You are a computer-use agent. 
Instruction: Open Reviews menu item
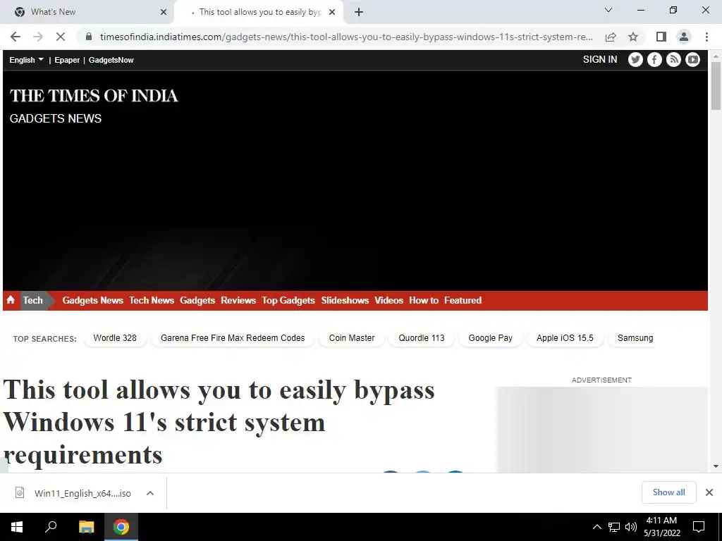238,300
